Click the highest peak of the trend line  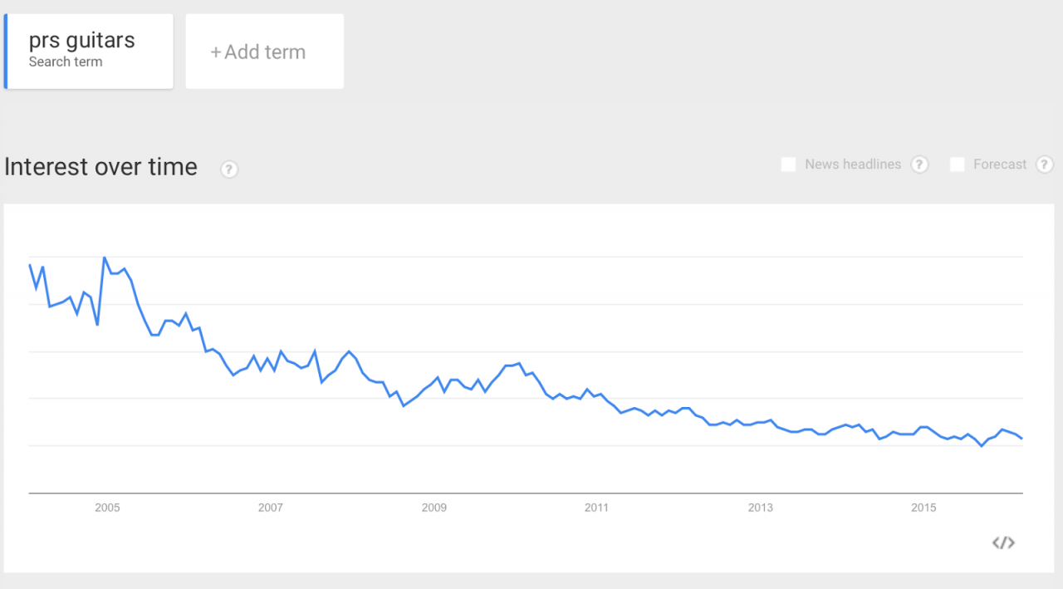105,258
